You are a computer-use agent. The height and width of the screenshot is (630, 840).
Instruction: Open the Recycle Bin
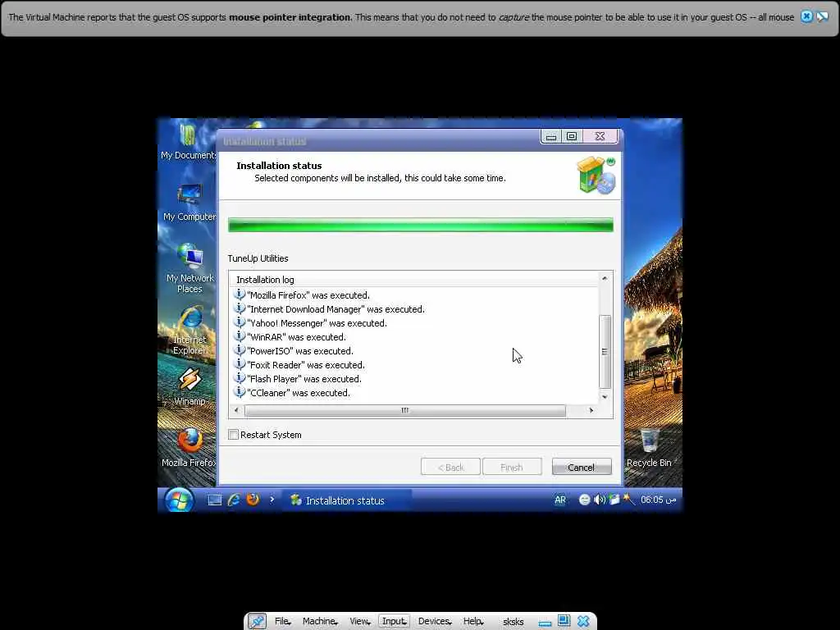(649, 448)
